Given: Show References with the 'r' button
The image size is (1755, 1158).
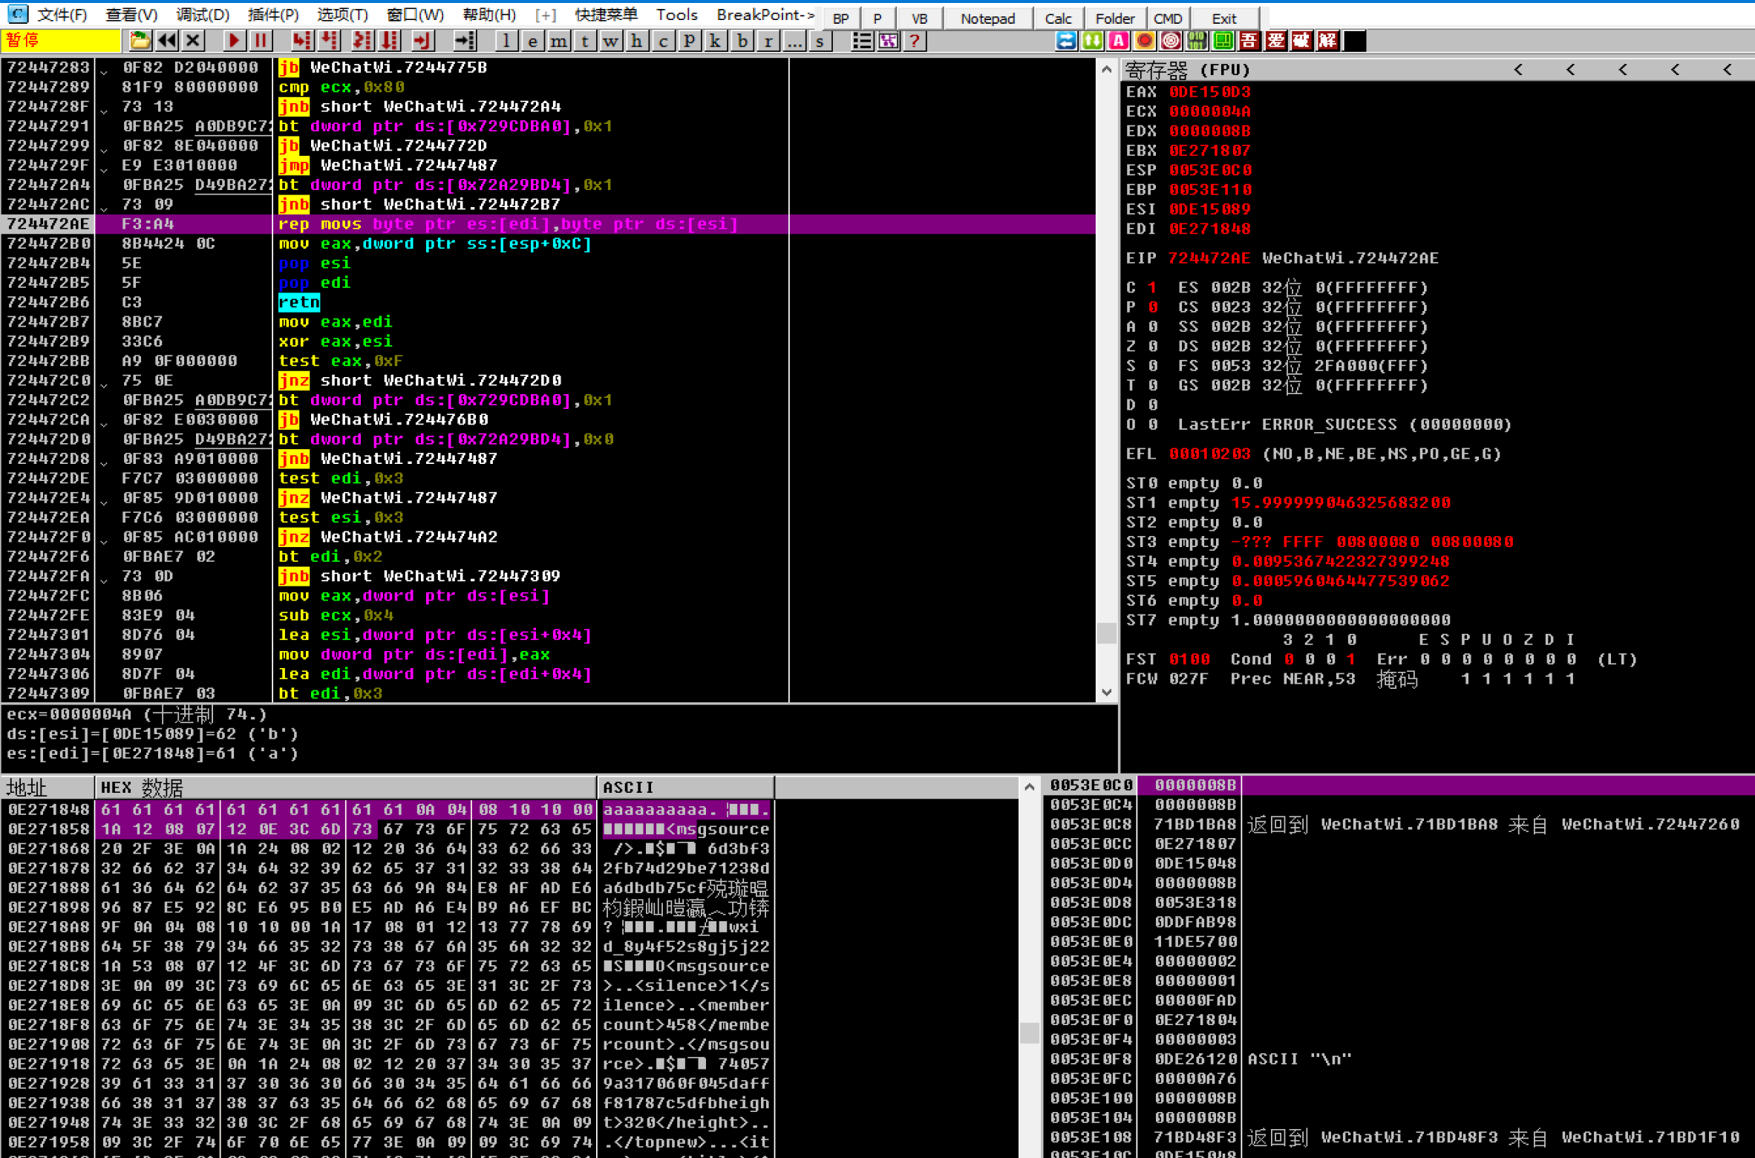Looking at the screenshot, I should 768,41.
